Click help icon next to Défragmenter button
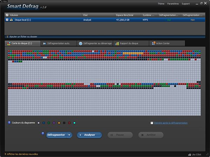Image resolution: width=210 pixels, height=157 pixels. (x=43, y=134)
